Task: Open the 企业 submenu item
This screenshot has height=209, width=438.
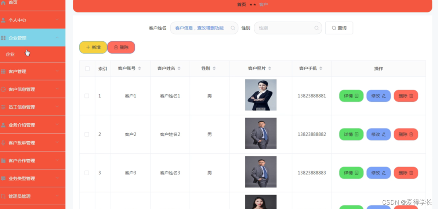Action: point(33,54)
